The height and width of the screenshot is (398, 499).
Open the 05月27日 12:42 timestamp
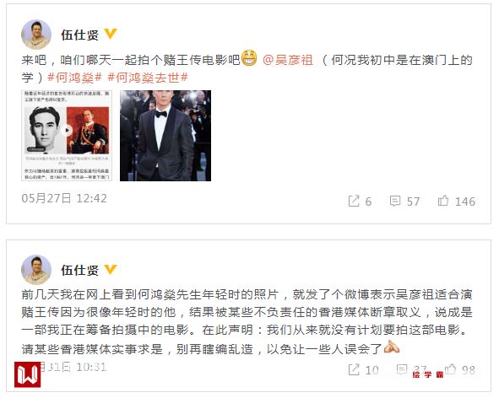(64, 198)
